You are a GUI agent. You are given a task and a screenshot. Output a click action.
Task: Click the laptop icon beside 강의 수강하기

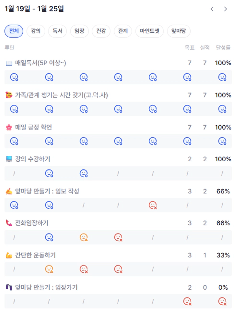[9, 159]
